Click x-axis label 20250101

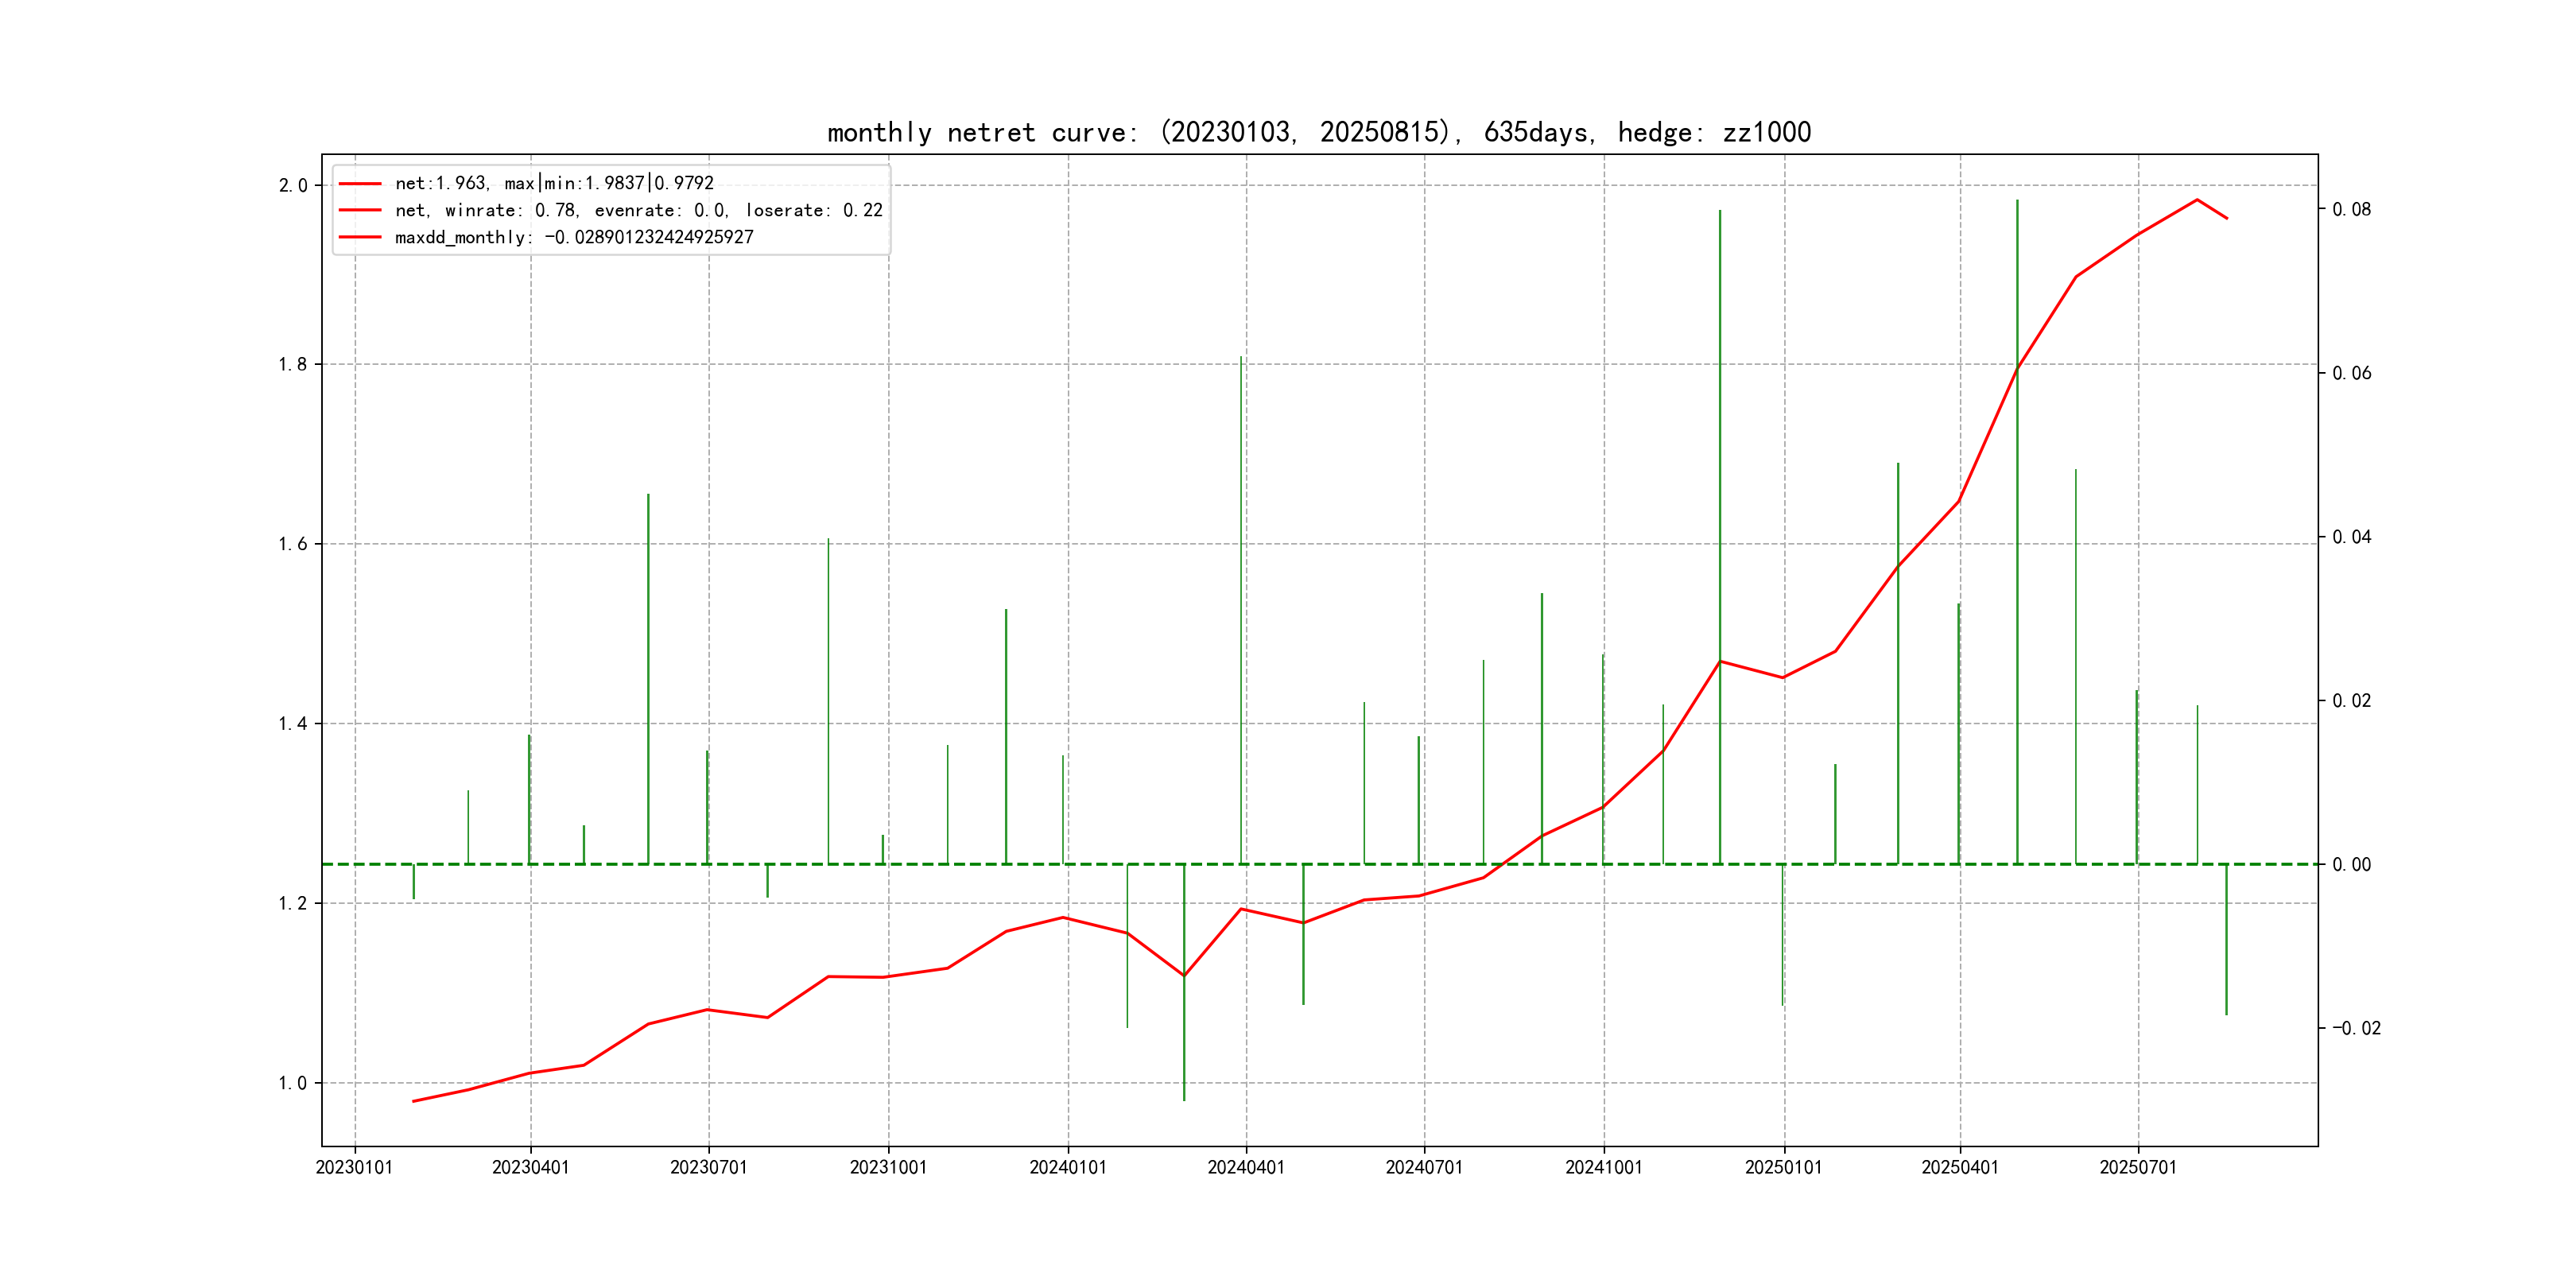coord(1784,1167)
